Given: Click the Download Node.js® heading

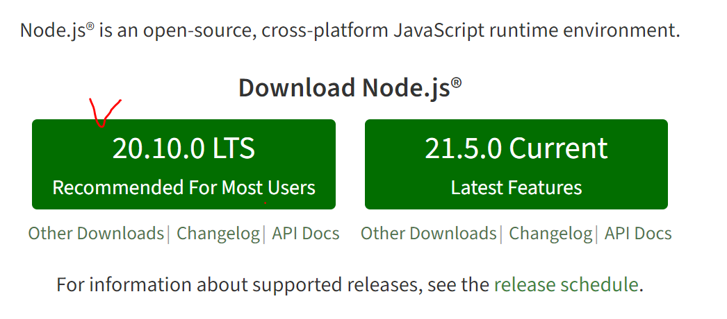Looking at the screenshot, I should coord(350,88).
